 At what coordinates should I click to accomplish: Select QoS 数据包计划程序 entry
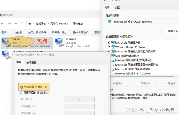[x=127, y=56]
